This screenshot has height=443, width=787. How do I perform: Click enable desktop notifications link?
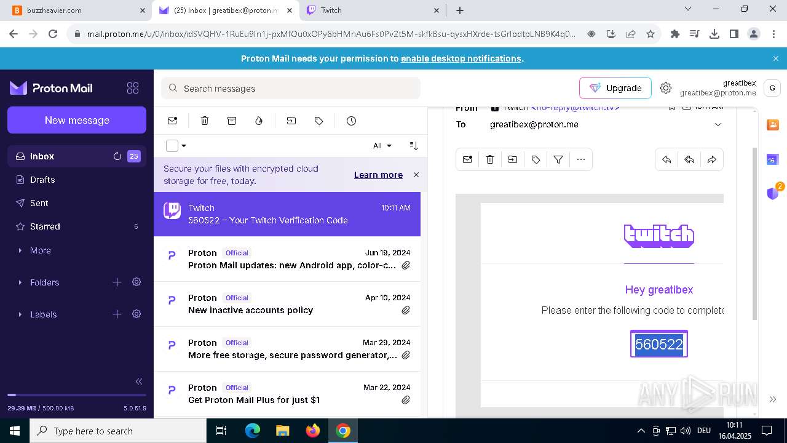coord(461,58)
